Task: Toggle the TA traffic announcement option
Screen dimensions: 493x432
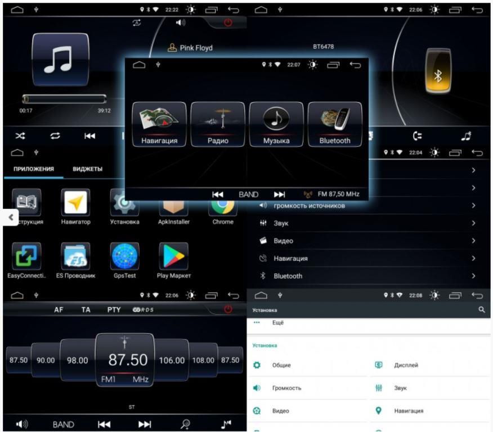Action: point(86,310)
